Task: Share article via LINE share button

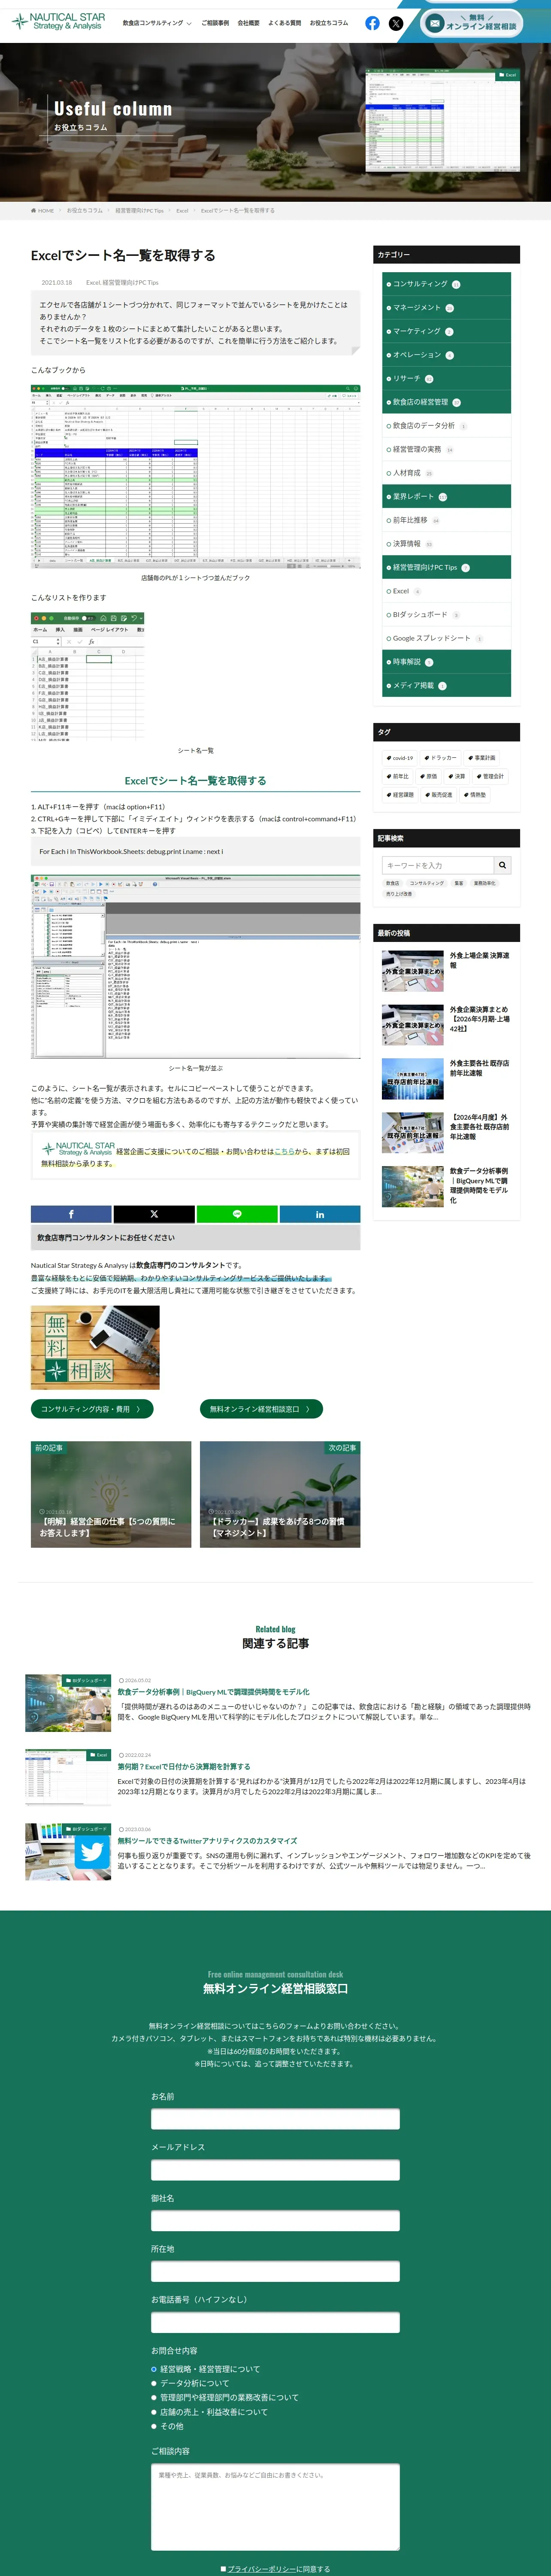Action: click(237, 1214)
